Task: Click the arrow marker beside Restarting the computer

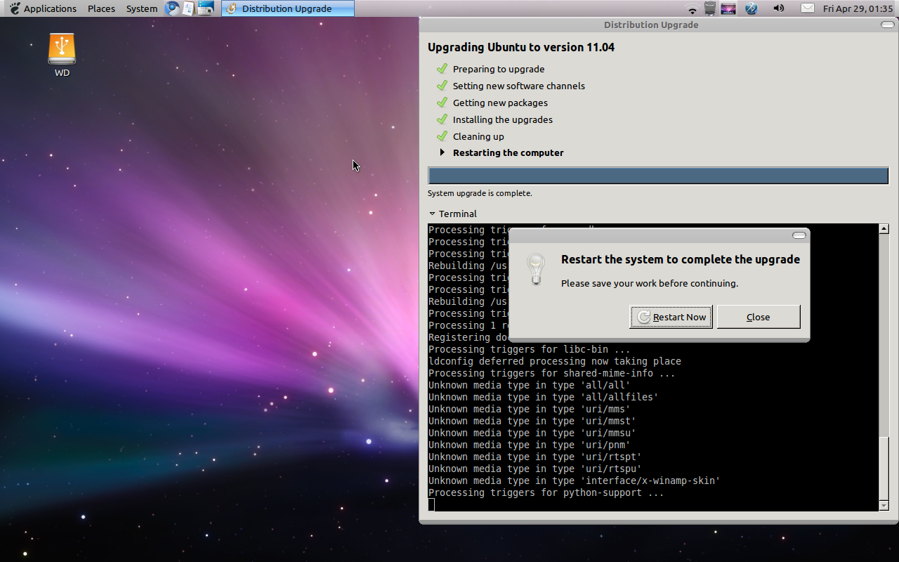Action: (442, 152)
